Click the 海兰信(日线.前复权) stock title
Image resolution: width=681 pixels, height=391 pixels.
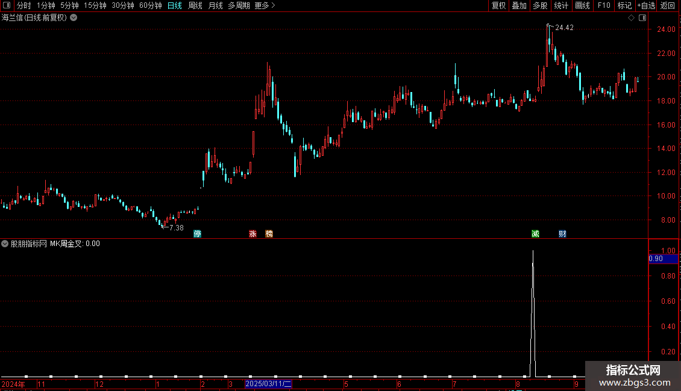tap(34, 18)
